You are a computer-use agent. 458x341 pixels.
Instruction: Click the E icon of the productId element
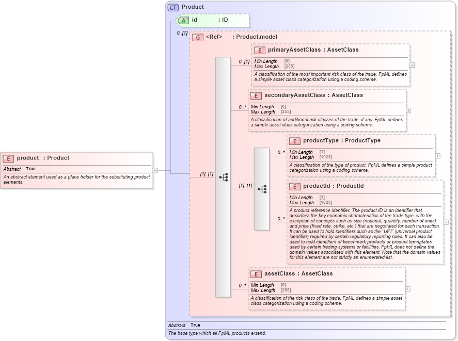[294, 186]
